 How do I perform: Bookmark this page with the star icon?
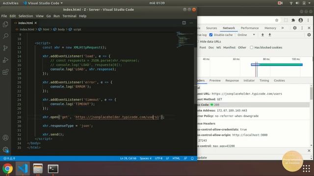(x=277, y=20)
